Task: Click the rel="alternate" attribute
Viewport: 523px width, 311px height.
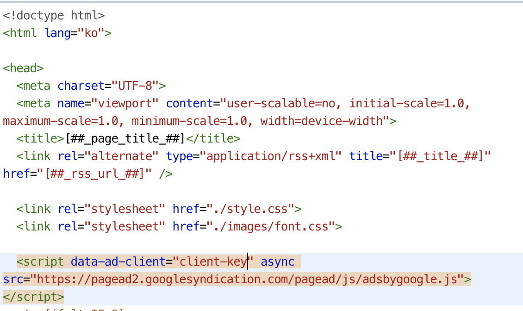Action: 108,156
